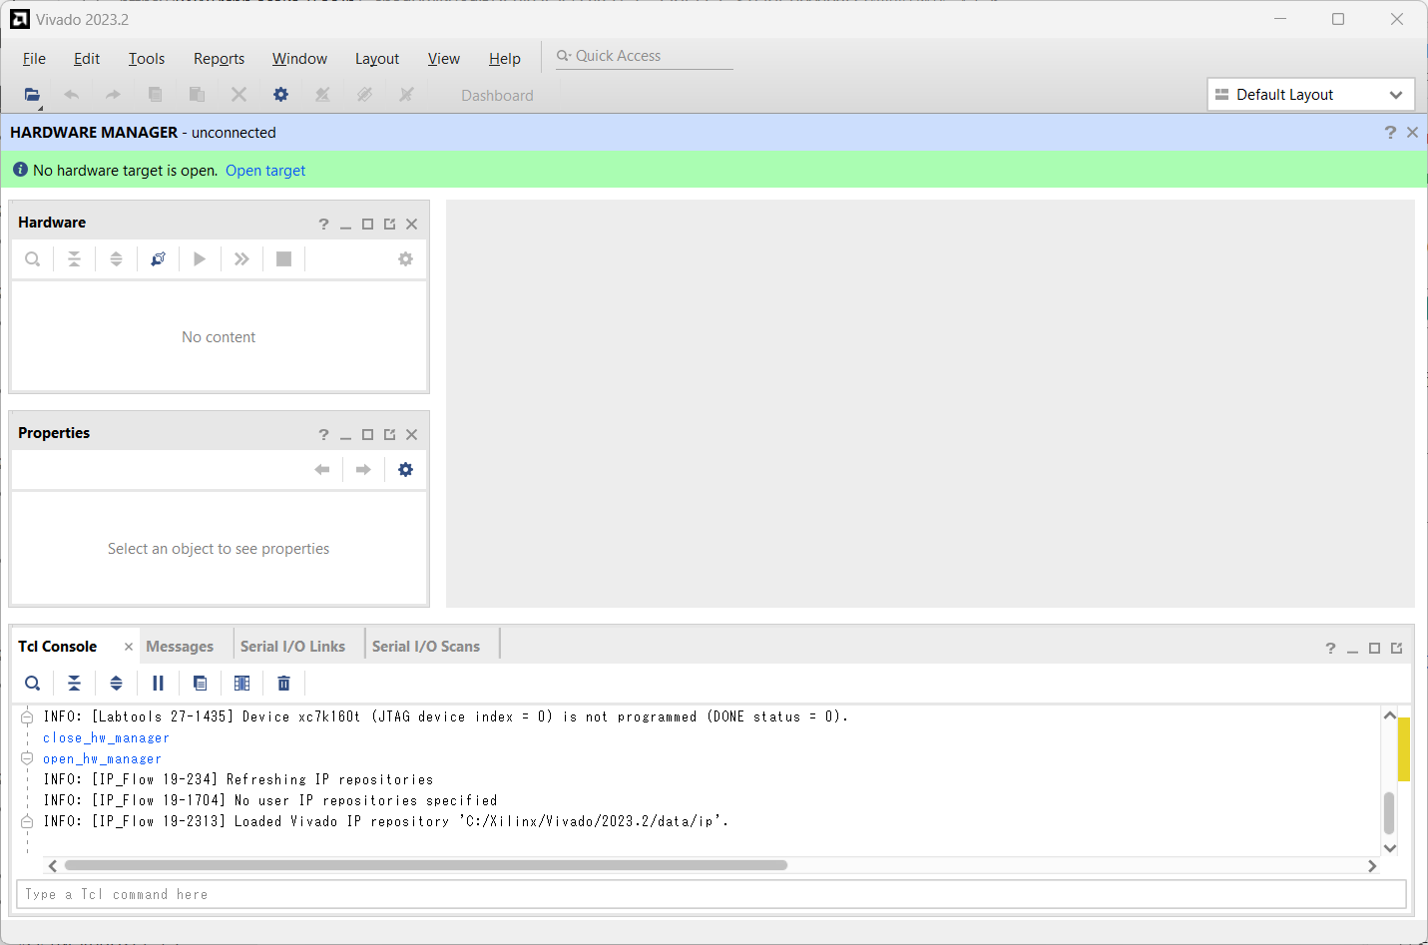1428x945 pixels.
Task: Open Properties panel settings gear
Action: [x=405, y=470]
